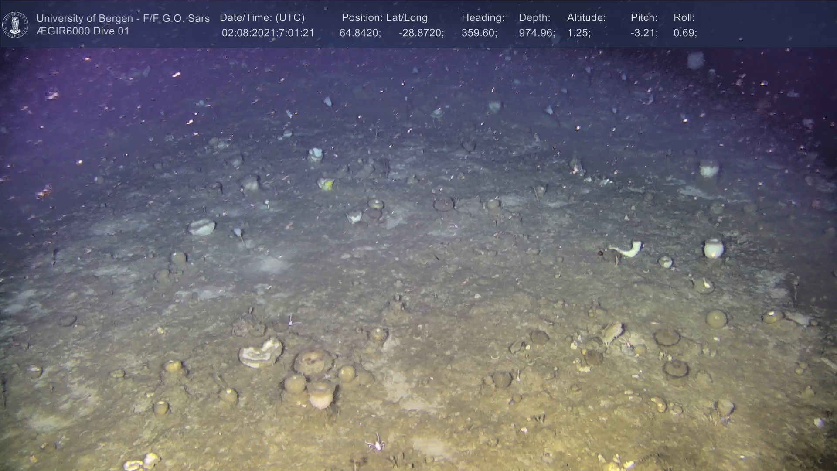Viewport: 837px width, 471px height.
Task: Select the depth reading 974.96
Action: 536,33
